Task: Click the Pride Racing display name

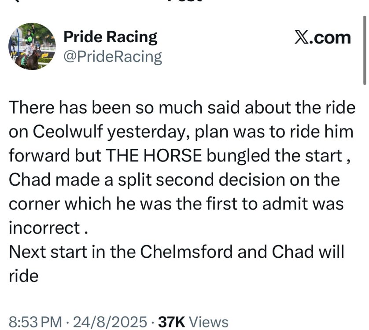Action: click(111, 37)
